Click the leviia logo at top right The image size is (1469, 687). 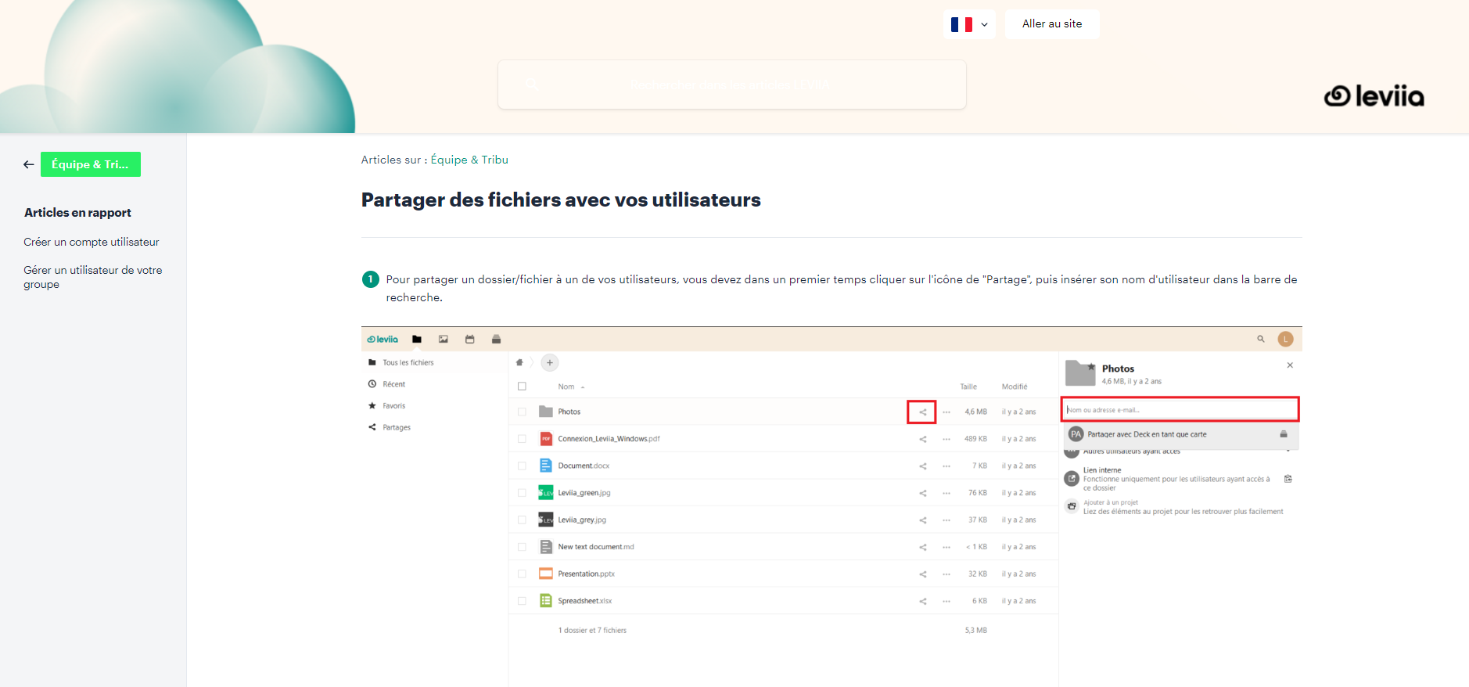tap(1374, 96)
